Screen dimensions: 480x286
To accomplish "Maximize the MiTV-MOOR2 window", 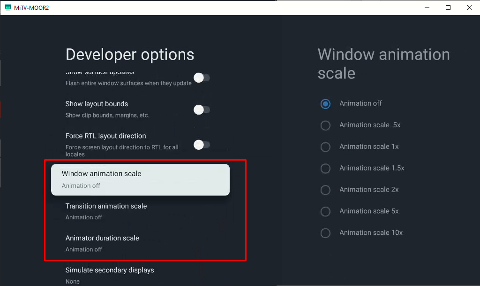I will (x=448, y=8).
